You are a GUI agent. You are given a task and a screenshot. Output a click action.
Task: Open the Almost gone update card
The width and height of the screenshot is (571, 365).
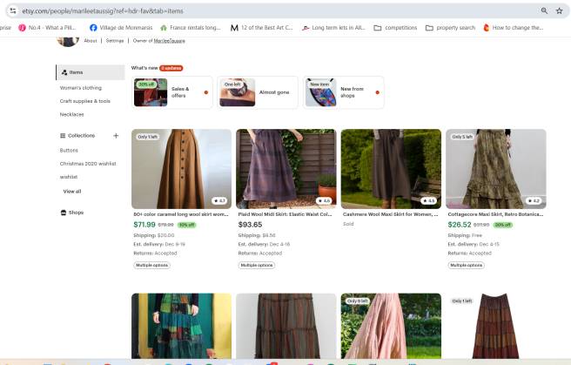(x=257, y=91)
